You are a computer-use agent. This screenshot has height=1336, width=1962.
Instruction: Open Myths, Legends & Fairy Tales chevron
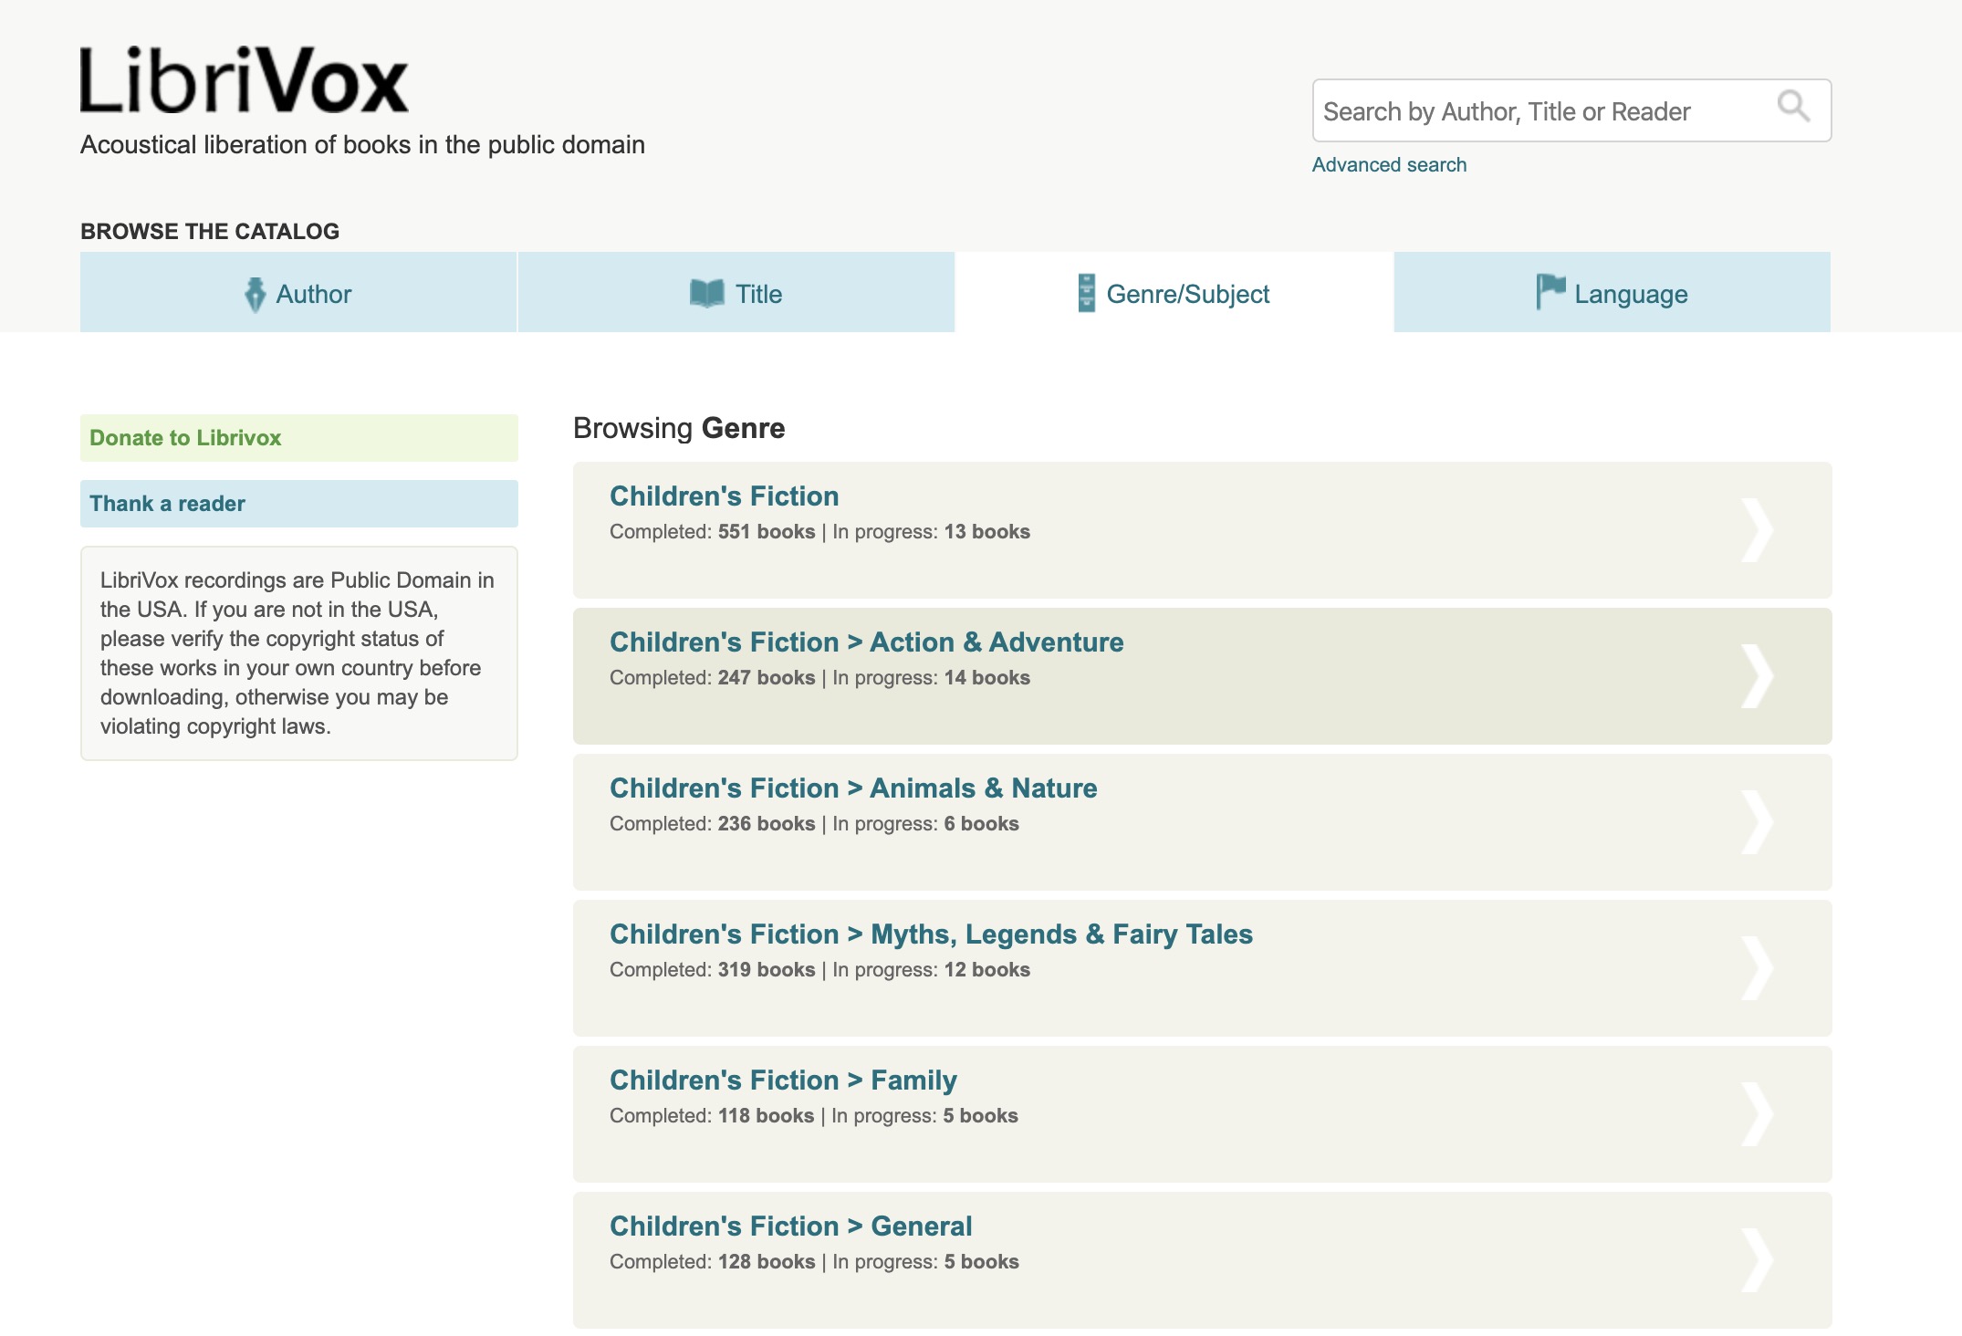pos(1756,968)
